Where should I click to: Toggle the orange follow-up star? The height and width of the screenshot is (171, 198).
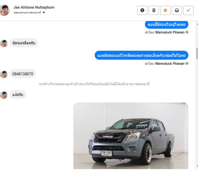(x=165, y=10)
